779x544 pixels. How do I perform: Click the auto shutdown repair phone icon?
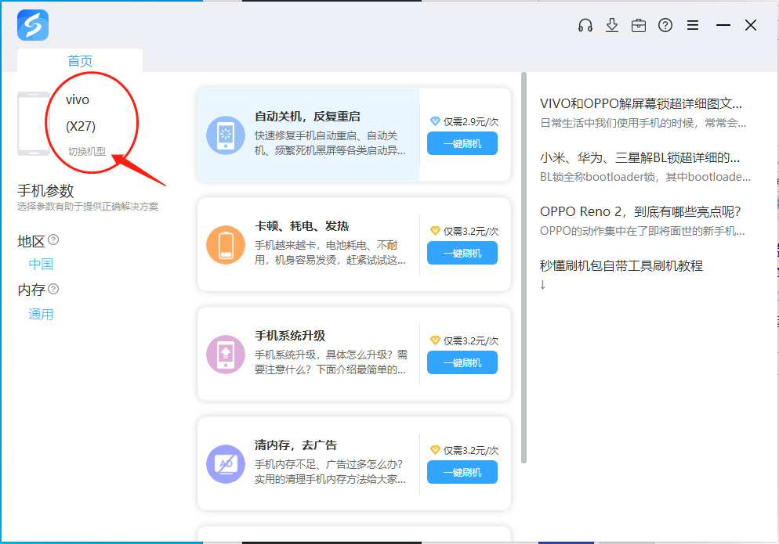226,135
